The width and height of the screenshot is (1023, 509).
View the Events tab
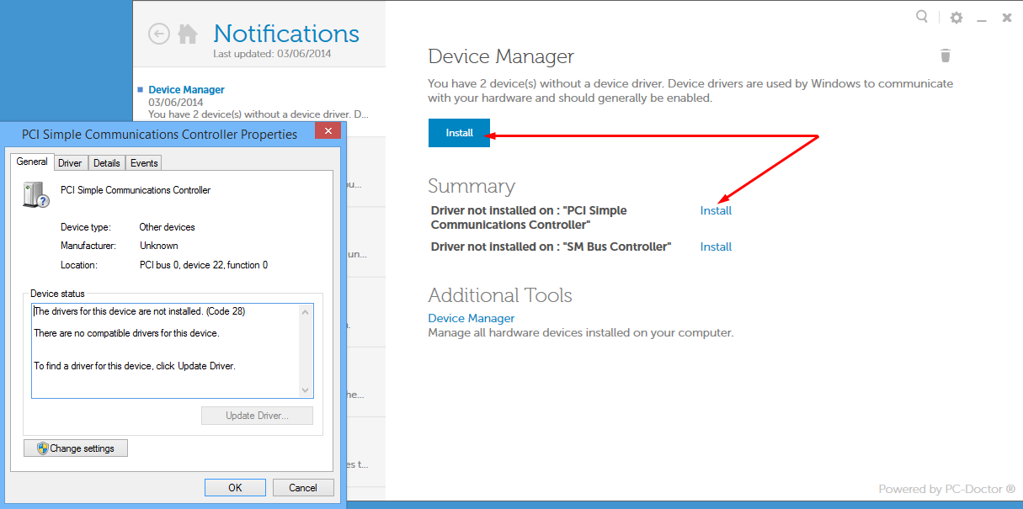(x=143, y=162)
